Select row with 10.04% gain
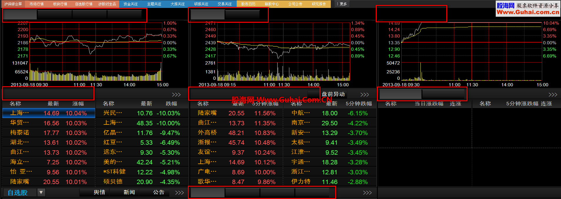 (x=49, y=113)
